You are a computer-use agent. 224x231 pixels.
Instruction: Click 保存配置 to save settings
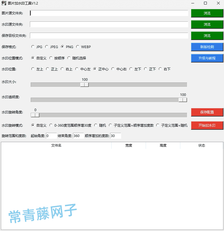pos(207,112)
